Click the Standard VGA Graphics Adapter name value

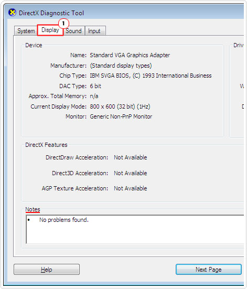130,55
